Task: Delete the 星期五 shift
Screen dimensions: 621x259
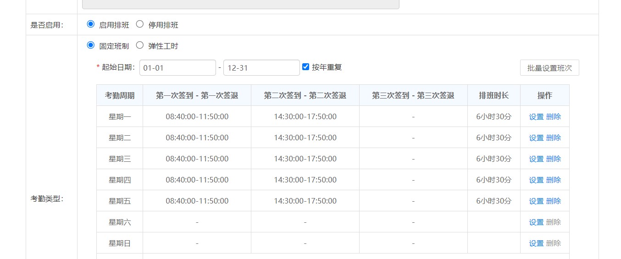Action: coord(554,201)
